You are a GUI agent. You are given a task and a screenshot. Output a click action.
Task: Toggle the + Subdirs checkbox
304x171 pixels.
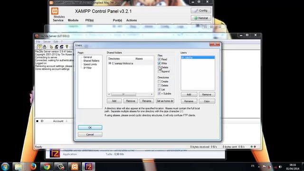(x=159, y=94)
